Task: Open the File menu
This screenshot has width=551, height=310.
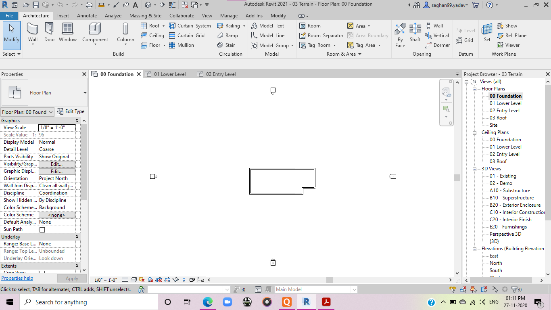Action: point(9,15)
